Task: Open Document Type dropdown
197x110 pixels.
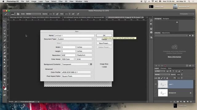Action: point(75,39)
